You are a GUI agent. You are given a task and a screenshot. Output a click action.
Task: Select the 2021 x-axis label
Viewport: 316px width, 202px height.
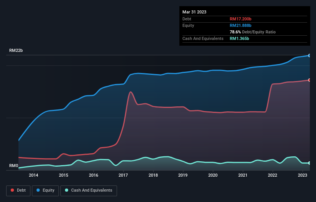[x=242, y=175]
